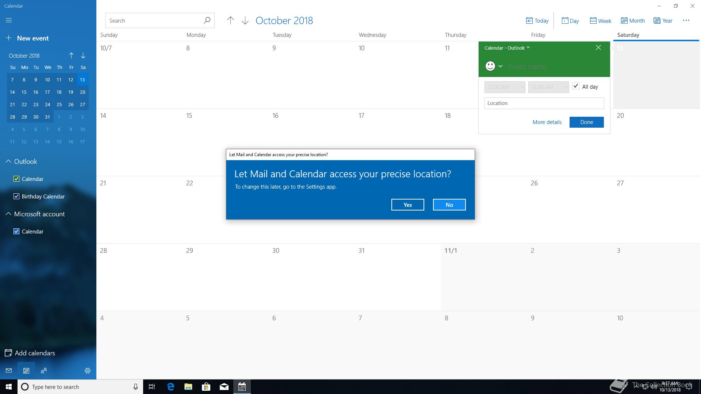The image size is (701, 394).
Task: Select Calendar icon in bottom sidebar
Action: (26, 371)
